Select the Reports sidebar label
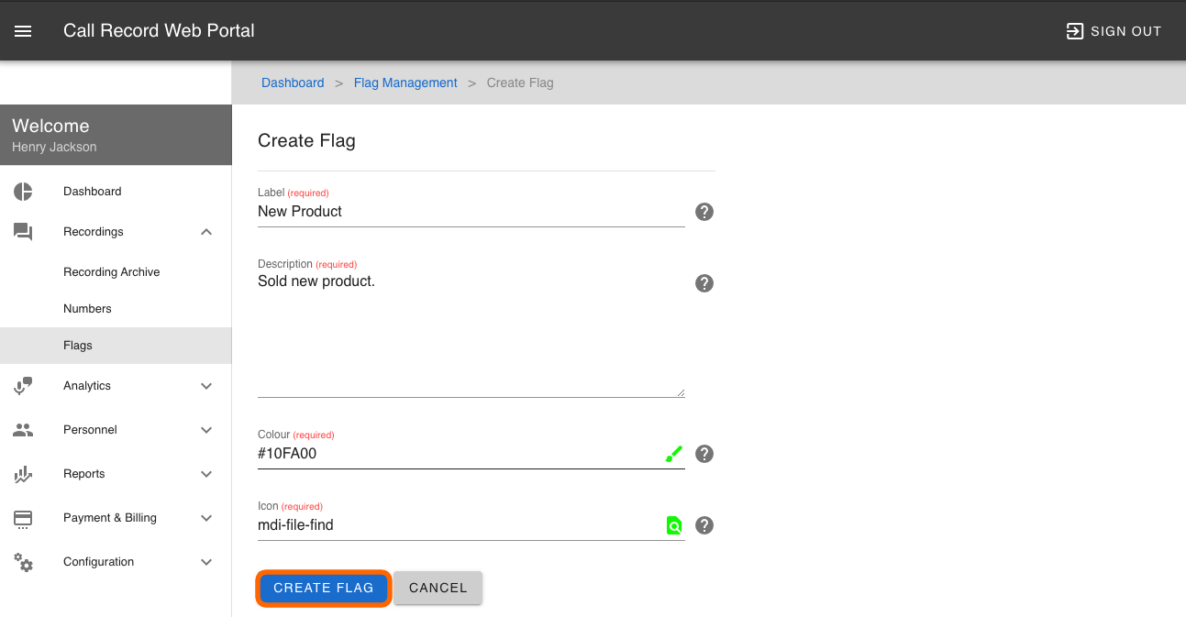This screenshot has height=617, width=1186. point(84,474)
